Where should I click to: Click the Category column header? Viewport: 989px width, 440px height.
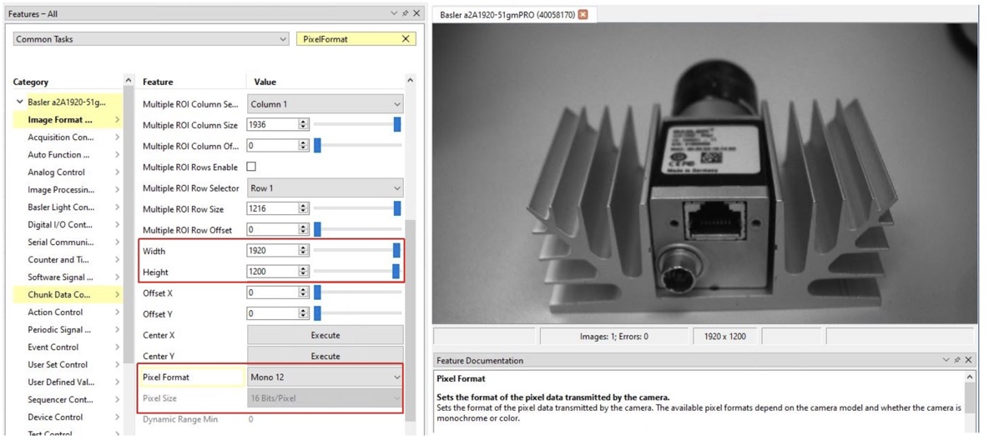click(x=30, y=82)
